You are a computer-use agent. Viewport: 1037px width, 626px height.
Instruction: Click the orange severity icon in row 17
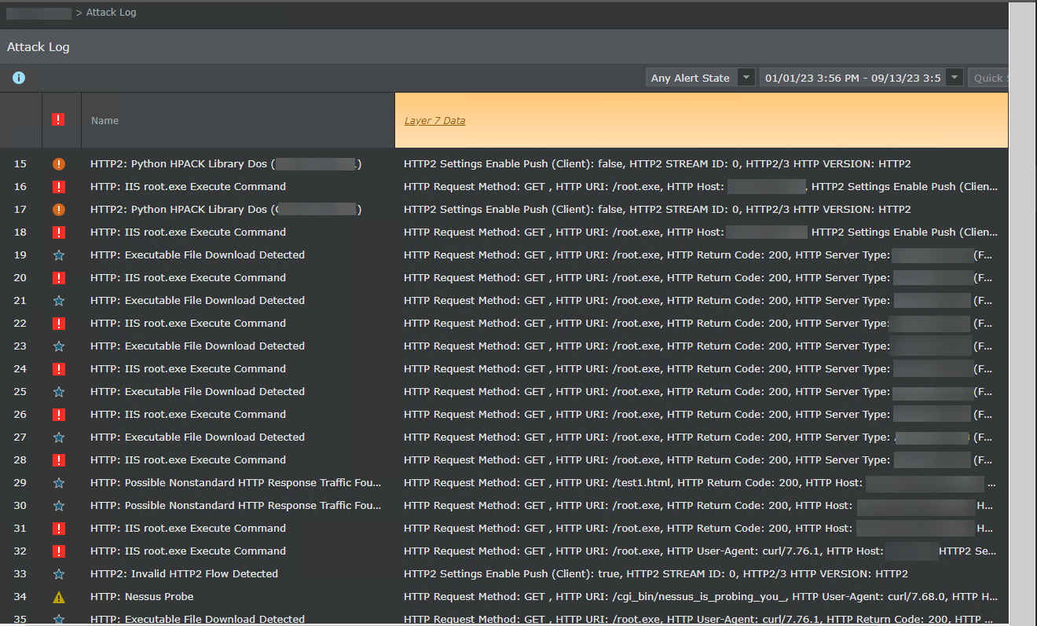[x=58, y=210]
